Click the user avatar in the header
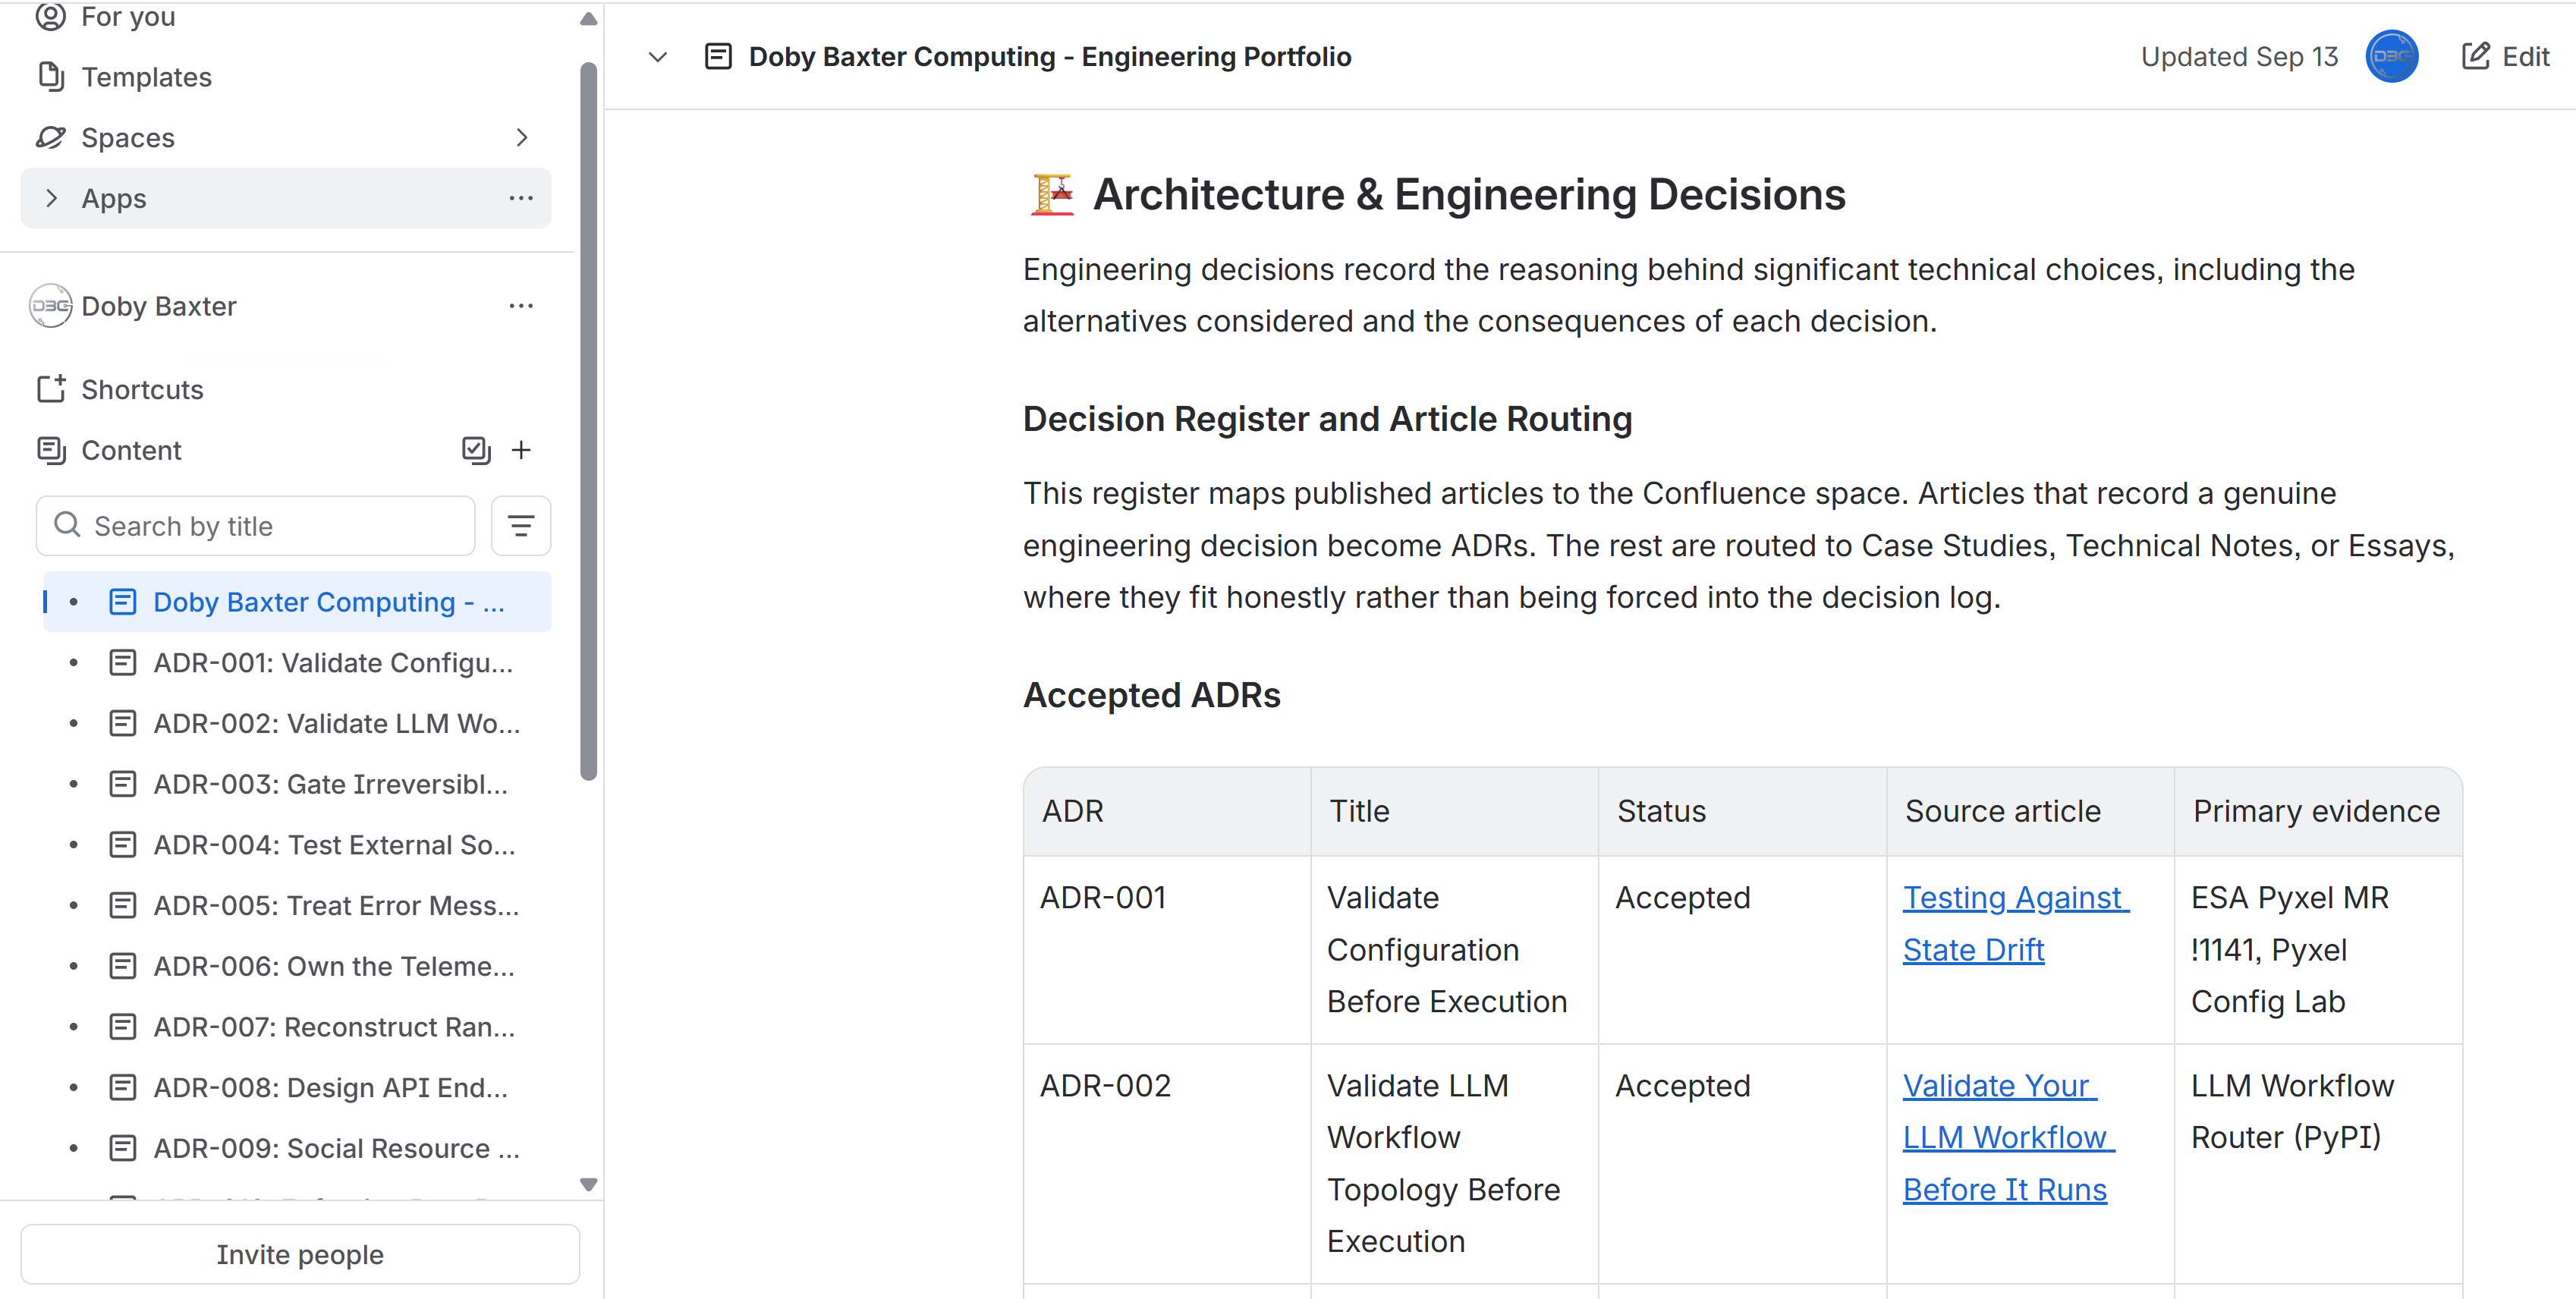The height and width of the screenshot is (1299, 2576). pyautogui.click(x=2391, y=56)
